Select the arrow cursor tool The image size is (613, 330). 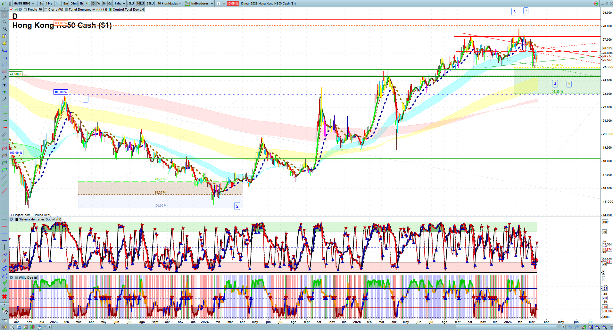(4, 15)
